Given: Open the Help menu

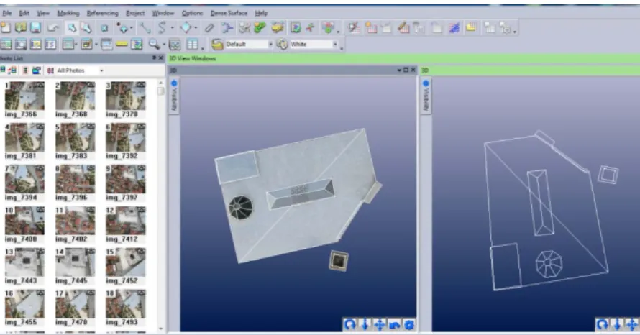Looking at the screenshot, I should tap(261, 13).
